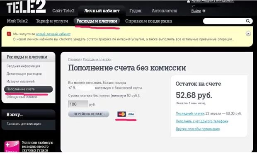
Task: Click Заказать детализацию under Я хочу
Action: click(24, 124)
